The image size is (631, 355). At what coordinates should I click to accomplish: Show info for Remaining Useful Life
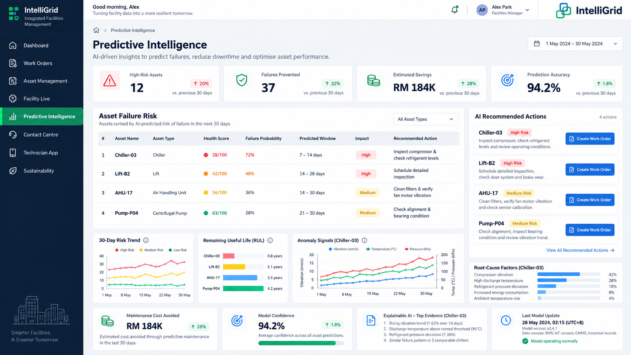coord(270,240)
